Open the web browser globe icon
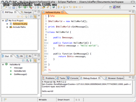136x102 pixels. click(54, 7)
